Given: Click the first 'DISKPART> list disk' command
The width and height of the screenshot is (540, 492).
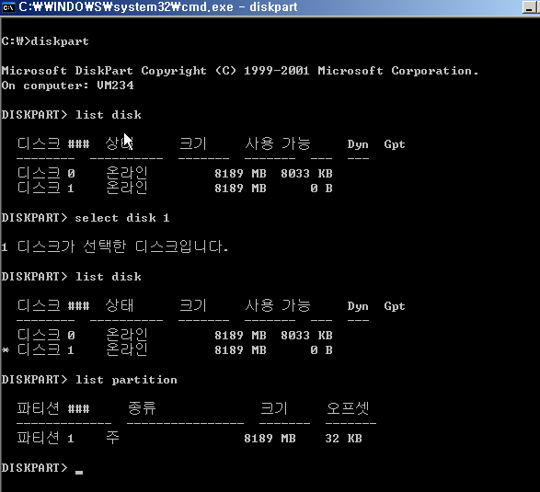Looking at the screenshot, I should pos(71,114).
